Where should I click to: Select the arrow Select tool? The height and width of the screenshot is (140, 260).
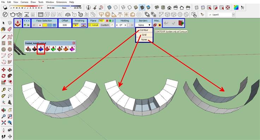click(4, 23)
